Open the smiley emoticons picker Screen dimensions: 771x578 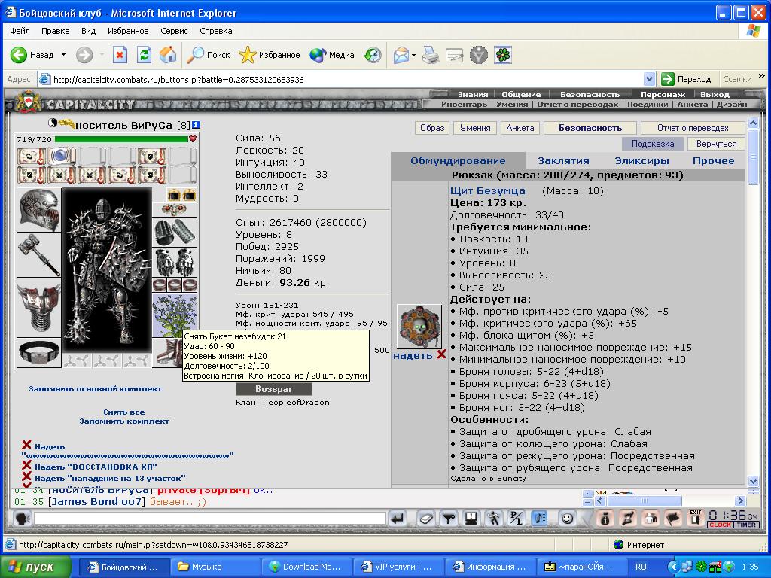(x=568, y=518)
